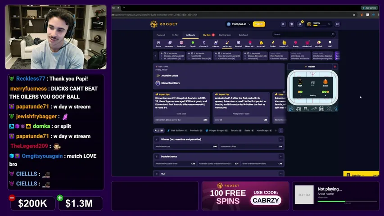Select the Cricket sport icon

pyautogui.click(x=272, y=44)
